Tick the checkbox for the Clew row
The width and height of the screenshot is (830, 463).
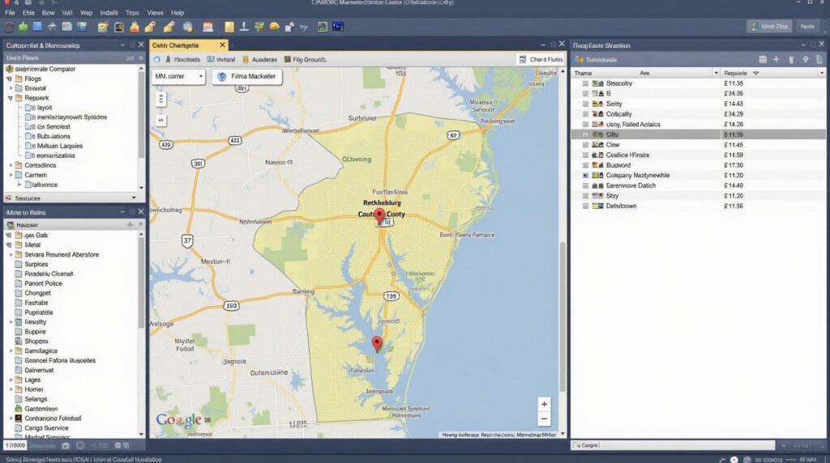click(x=585, y=145)
